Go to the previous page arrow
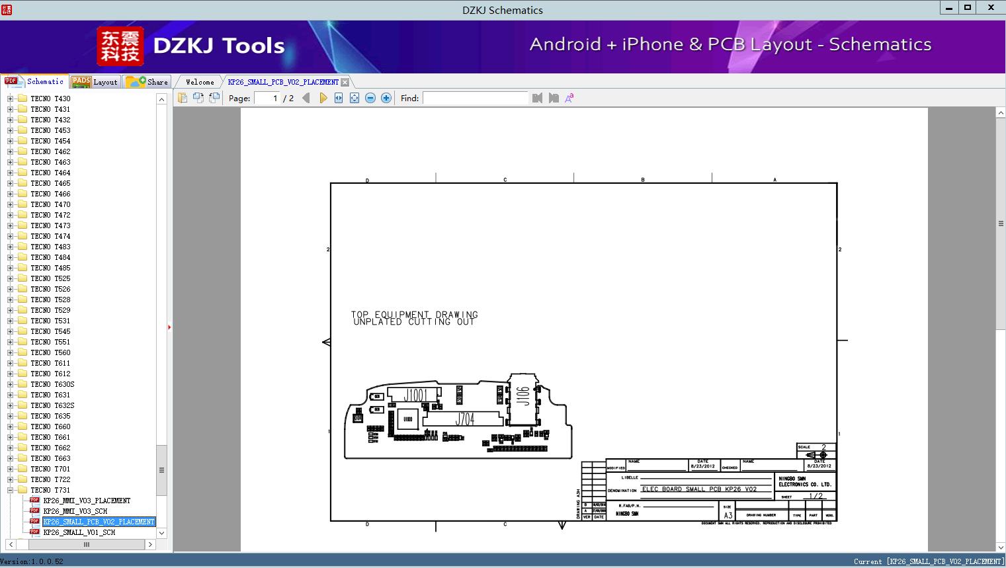The image size is (1006, 568). point(306,98)
